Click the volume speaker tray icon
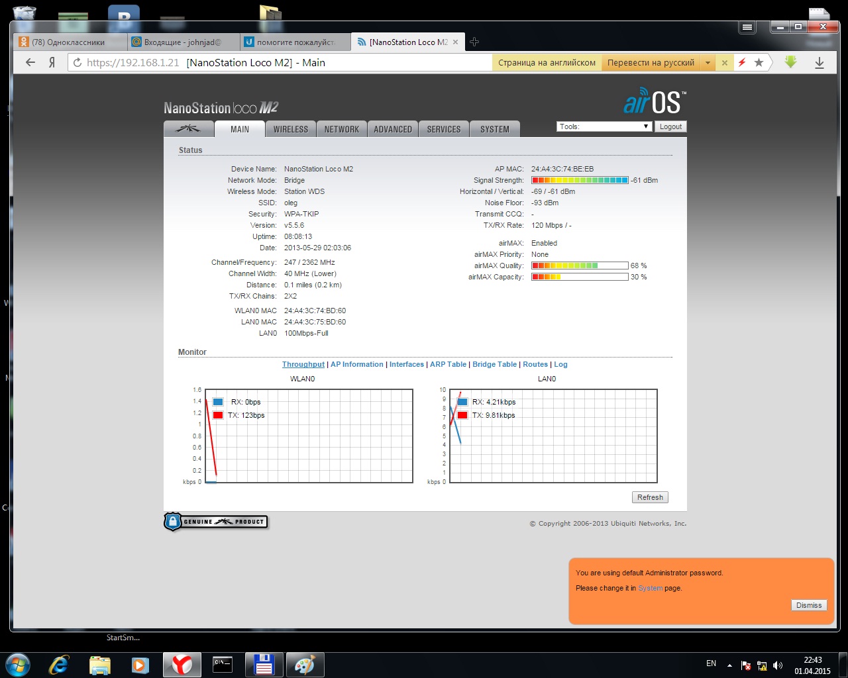The width and height of the screenshot is (848, 678). tap(777, 665)
